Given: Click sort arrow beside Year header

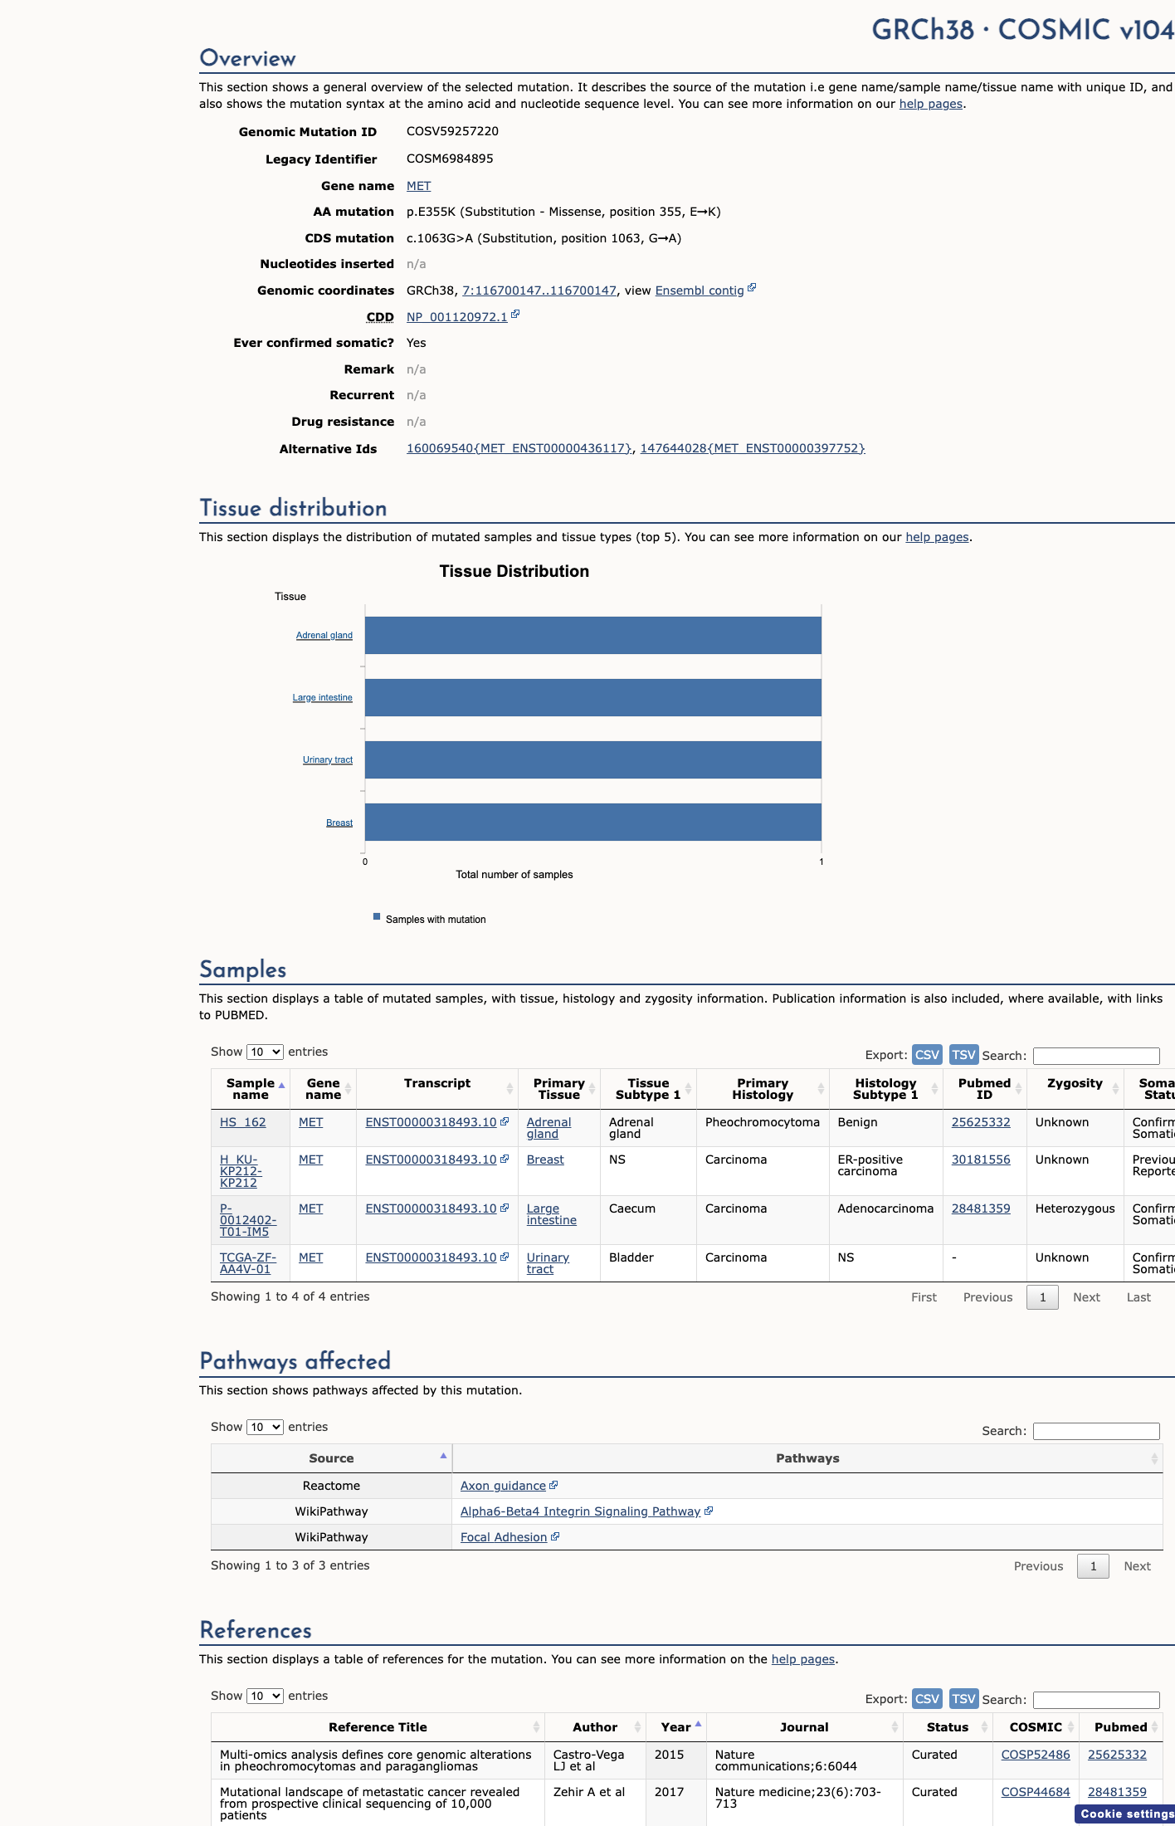Looking at the screenshot, I should [698, 1725].
